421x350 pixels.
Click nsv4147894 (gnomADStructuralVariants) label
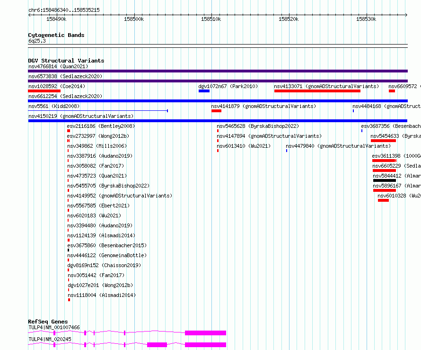click(x=269, y=136)
